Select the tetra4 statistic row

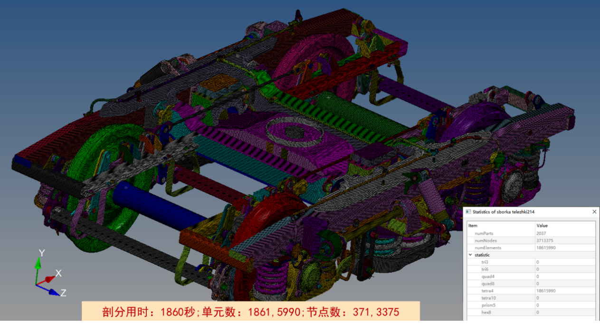click(487, 291)
